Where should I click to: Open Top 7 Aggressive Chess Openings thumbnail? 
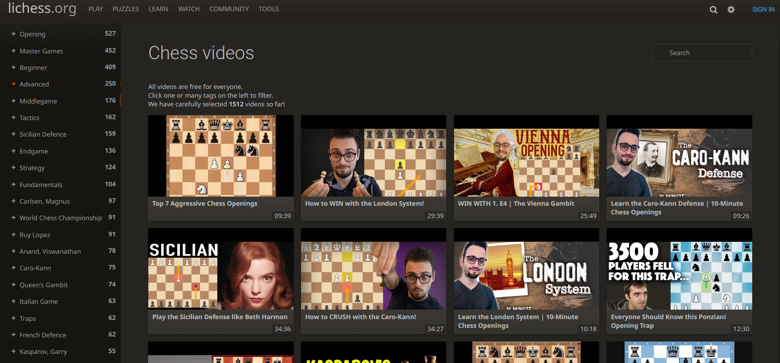[x=221, y=156]
